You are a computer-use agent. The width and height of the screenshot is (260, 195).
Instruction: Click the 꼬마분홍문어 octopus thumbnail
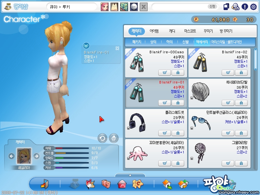138,153
